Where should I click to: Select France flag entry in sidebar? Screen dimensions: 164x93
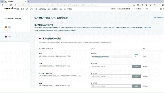8,37
